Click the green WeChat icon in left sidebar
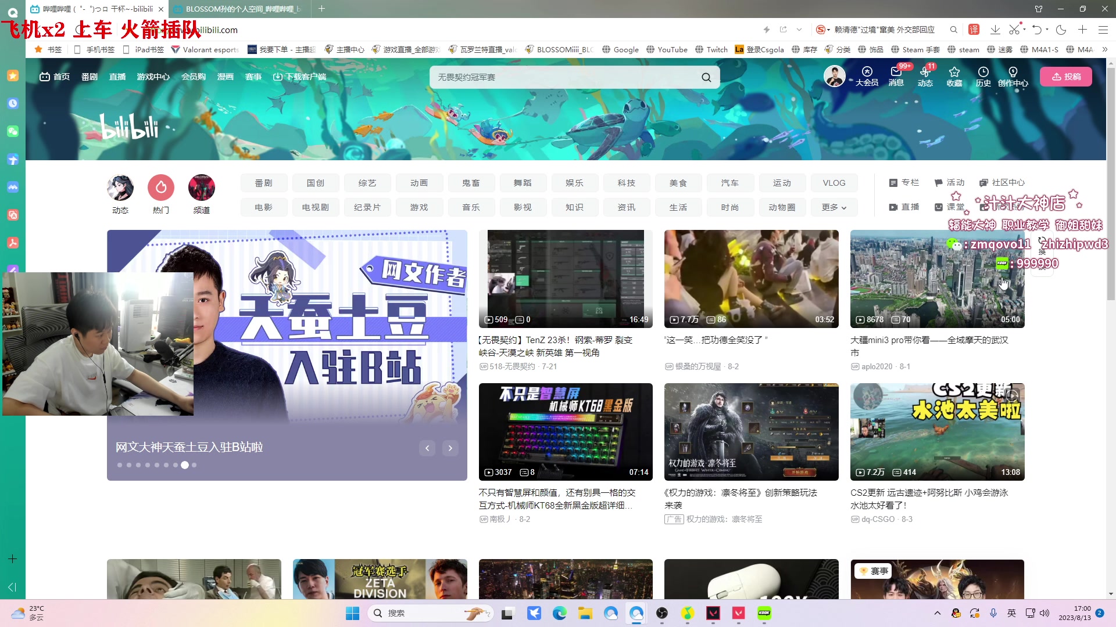1116x627 pixels. coord(13,131)
